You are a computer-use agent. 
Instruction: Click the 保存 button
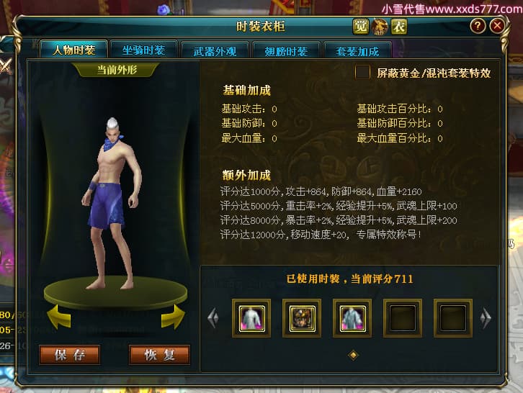(69, 355)
